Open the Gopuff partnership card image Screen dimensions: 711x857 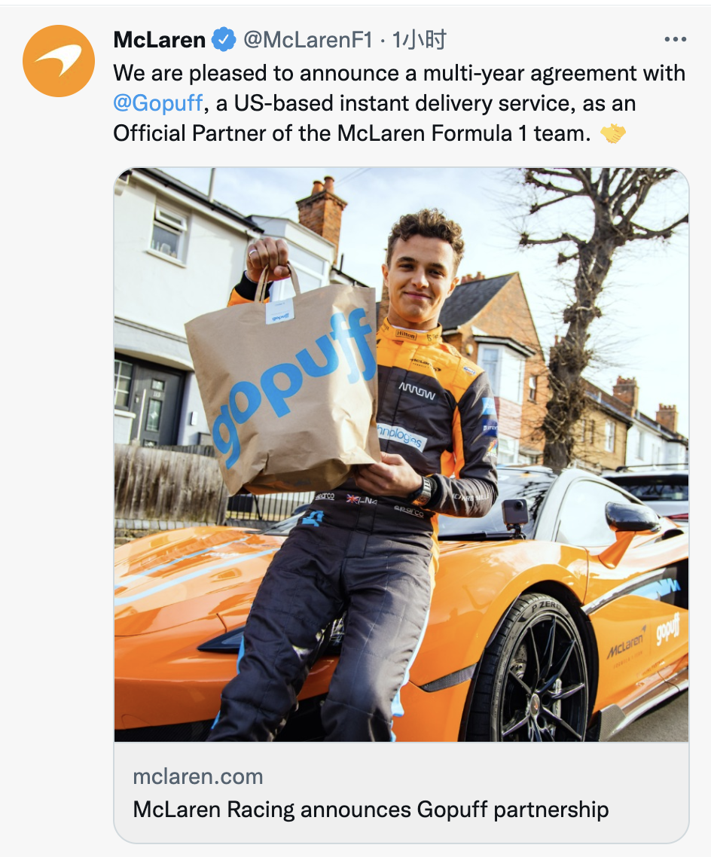pos(401,455)
